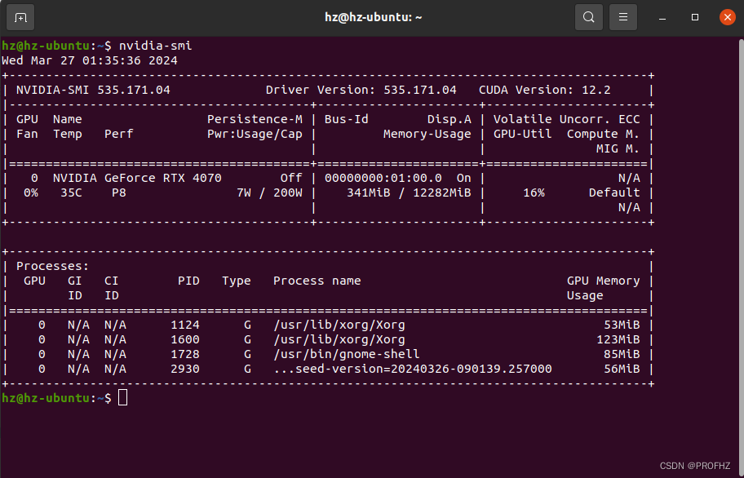Click the Process name column header
Viewport: 744px width, 478px height.
click(317, 281)
